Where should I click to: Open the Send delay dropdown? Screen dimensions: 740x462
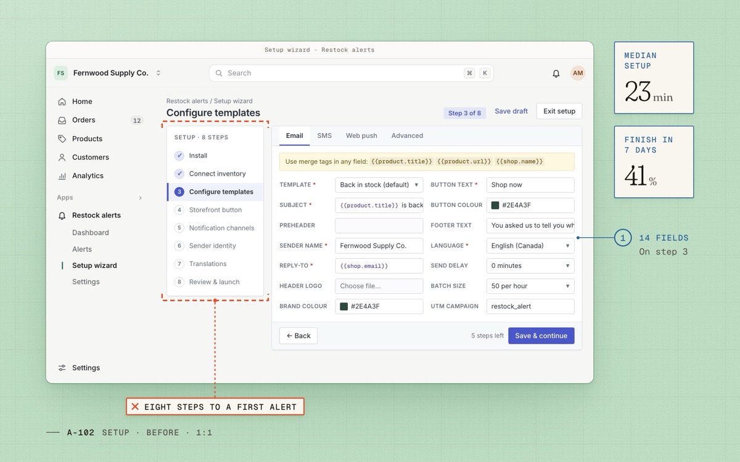530,266
